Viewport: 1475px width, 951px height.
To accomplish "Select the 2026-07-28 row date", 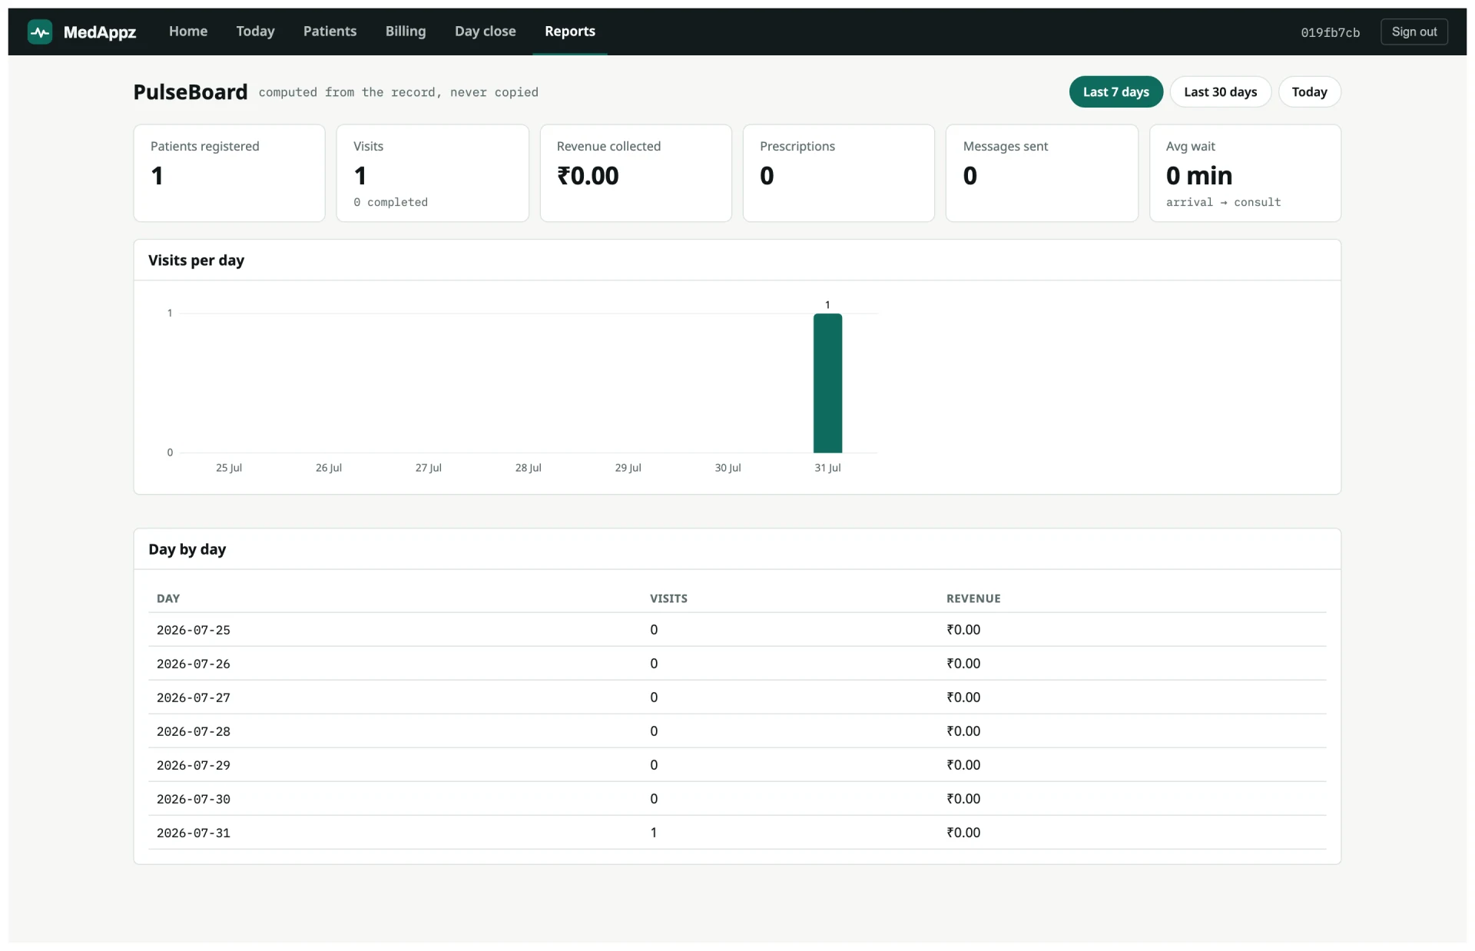I will [194, 731].
